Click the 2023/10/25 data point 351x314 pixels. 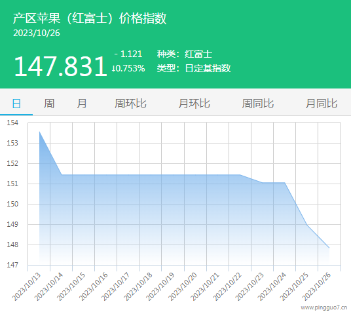[x=307, y=225]
